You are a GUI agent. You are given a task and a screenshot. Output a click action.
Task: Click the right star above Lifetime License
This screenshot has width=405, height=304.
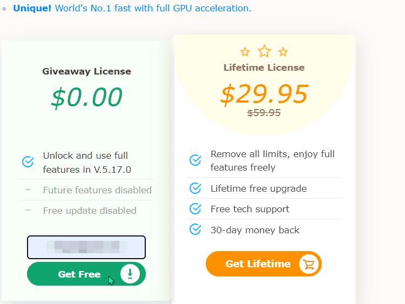tap(283, 52)
